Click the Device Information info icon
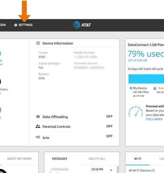 [38, 43]
